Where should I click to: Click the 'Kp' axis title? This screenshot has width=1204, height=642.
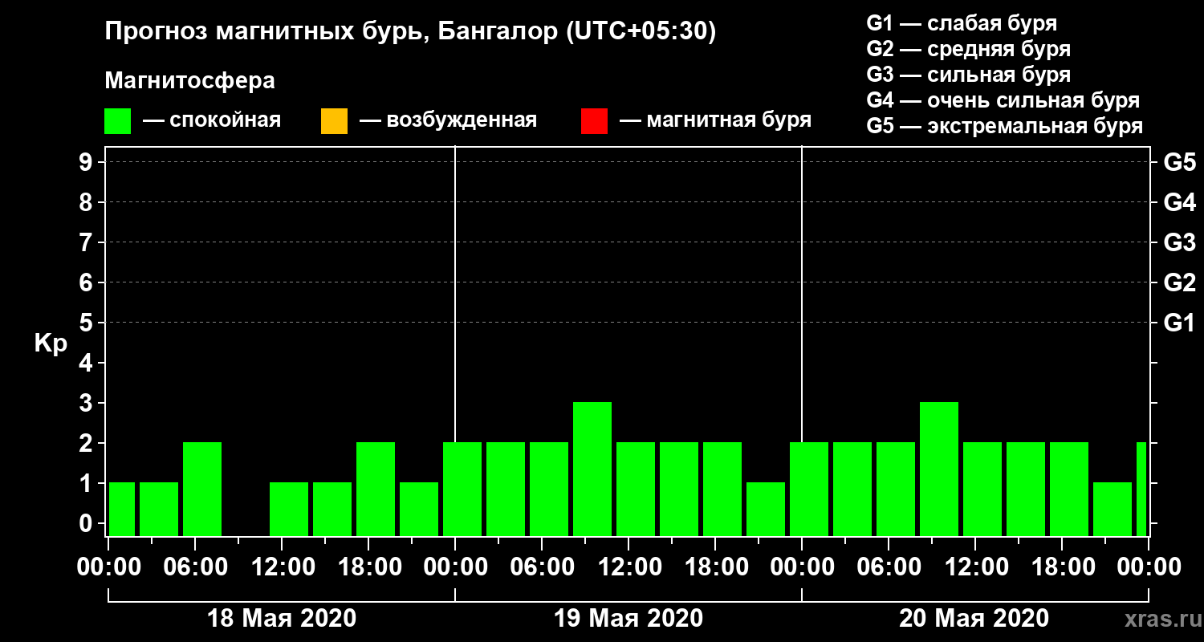coord(51,343)
